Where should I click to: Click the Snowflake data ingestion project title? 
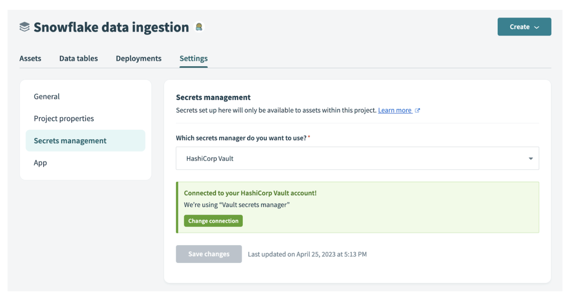point(111,27)
